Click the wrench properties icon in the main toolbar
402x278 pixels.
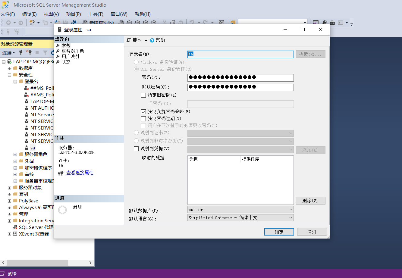point(324,23)
